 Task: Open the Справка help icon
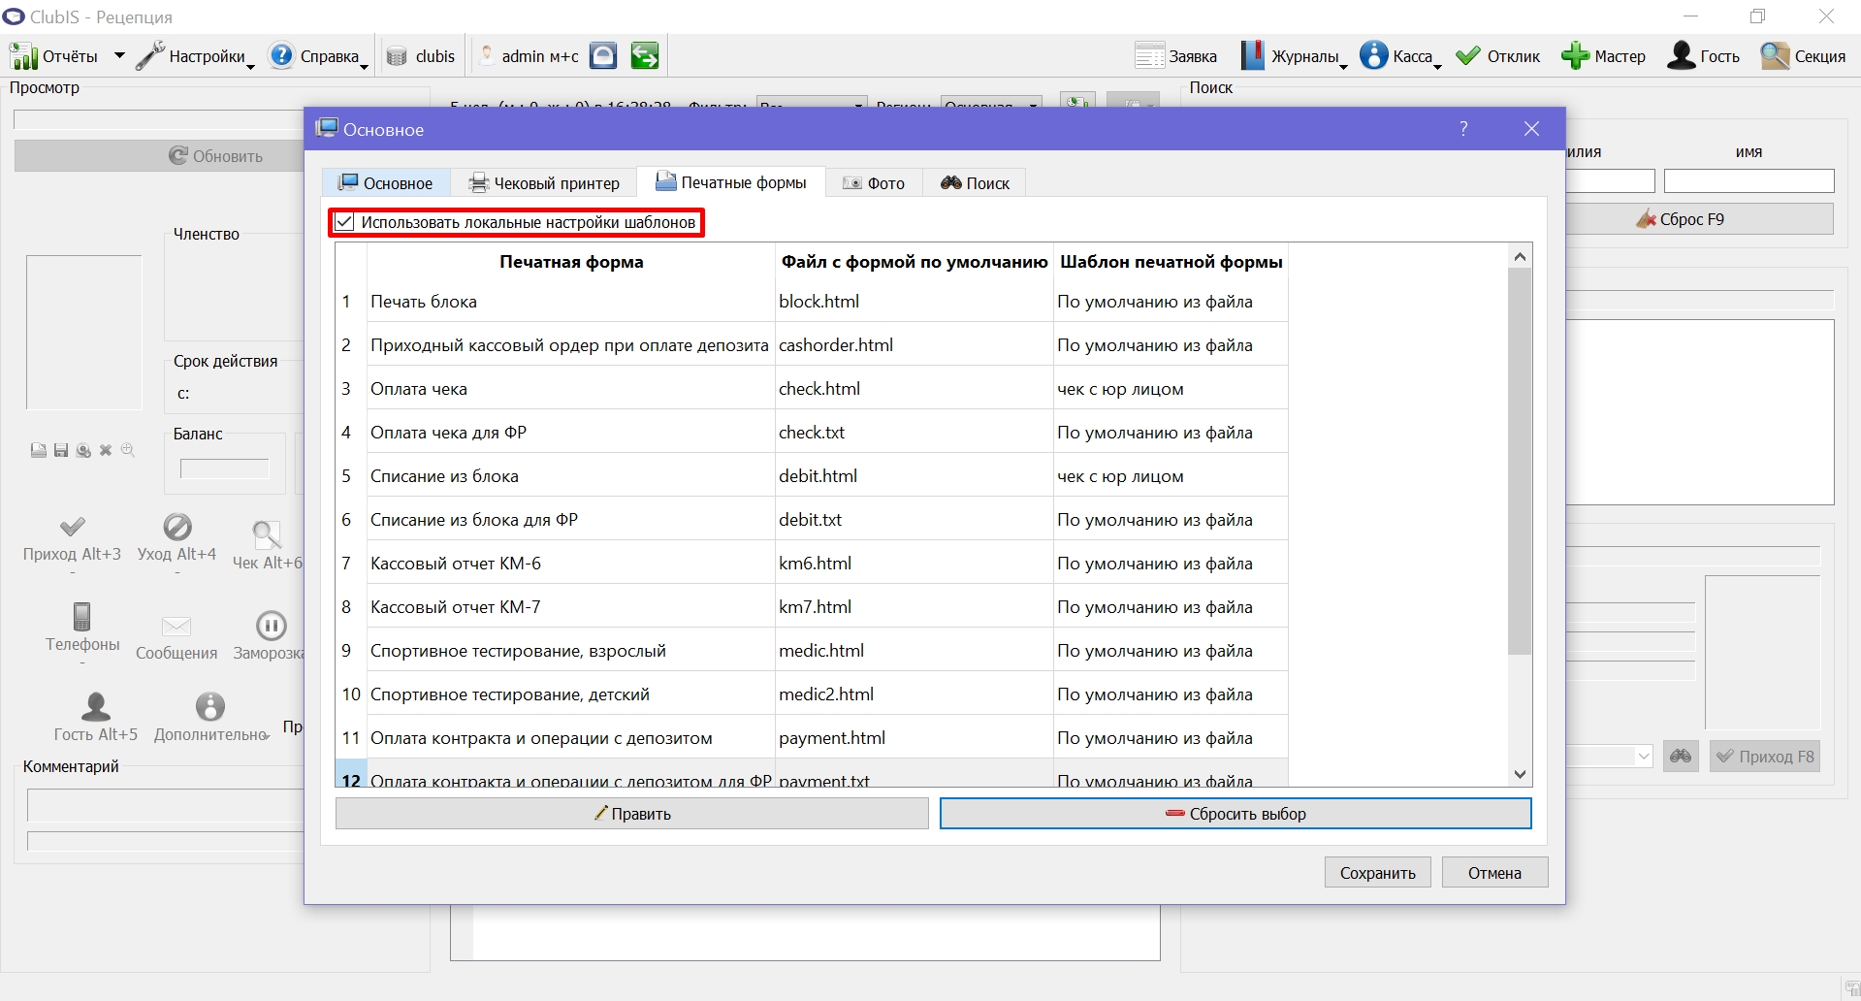281,56
